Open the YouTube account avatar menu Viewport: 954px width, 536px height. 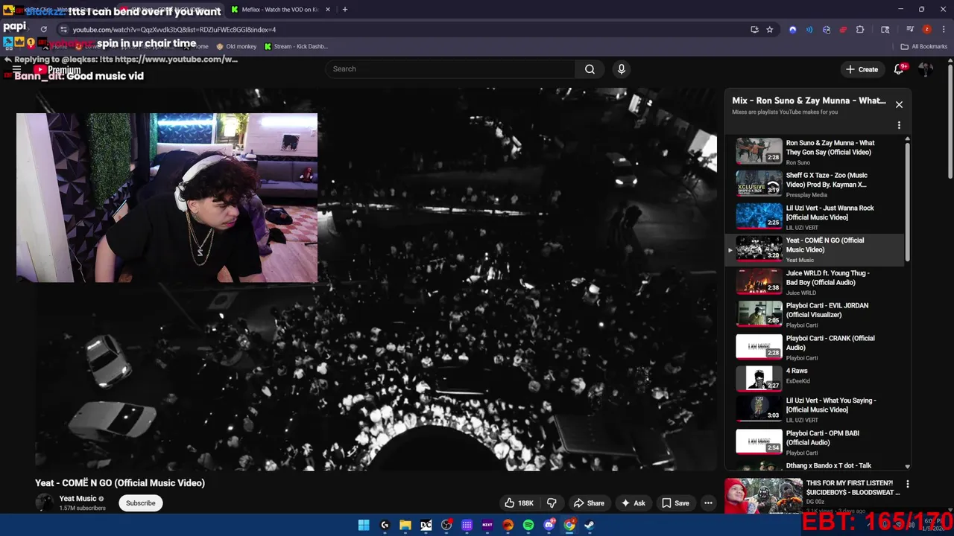926,69
